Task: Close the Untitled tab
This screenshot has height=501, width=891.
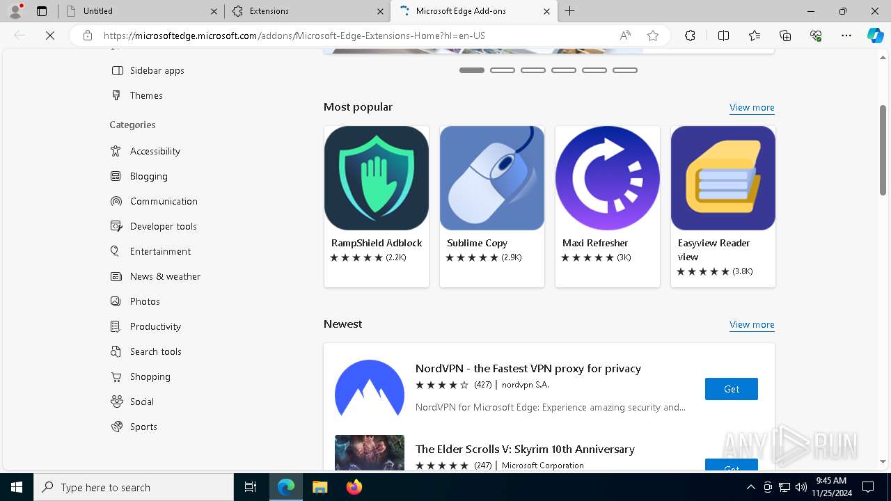Action: click(x=214, y=11)
